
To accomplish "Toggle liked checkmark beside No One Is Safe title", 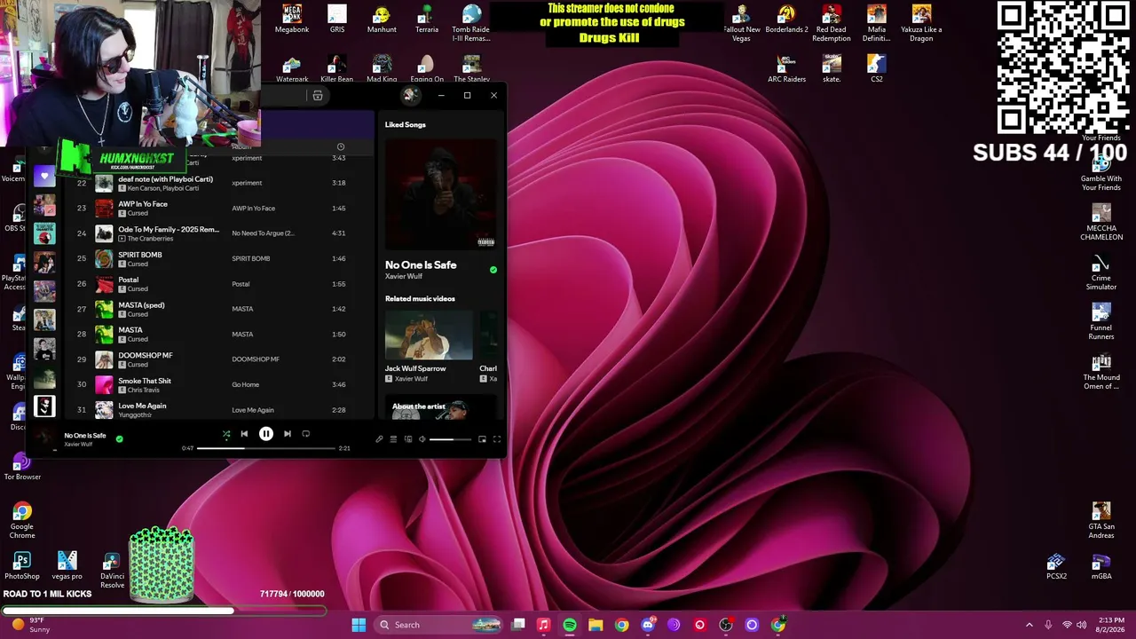I will (x=493, y=270).
